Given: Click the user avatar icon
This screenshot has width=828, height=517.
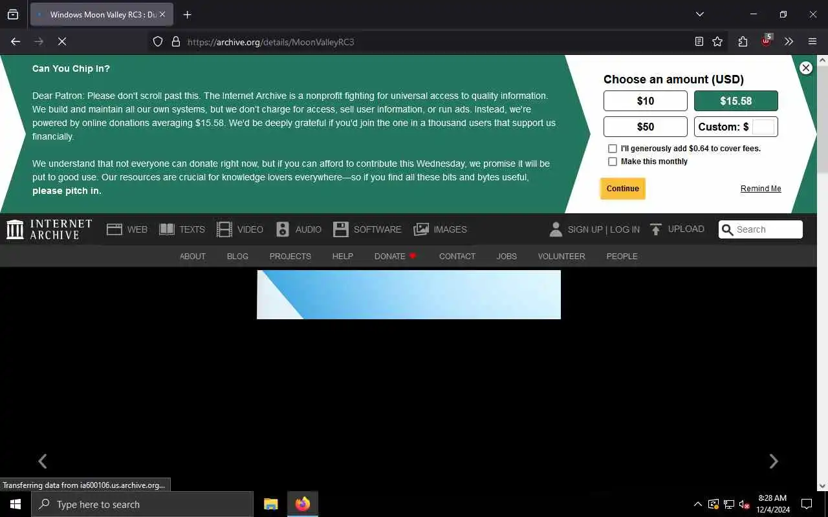Looking at the screenshot, I should (556, 229).
